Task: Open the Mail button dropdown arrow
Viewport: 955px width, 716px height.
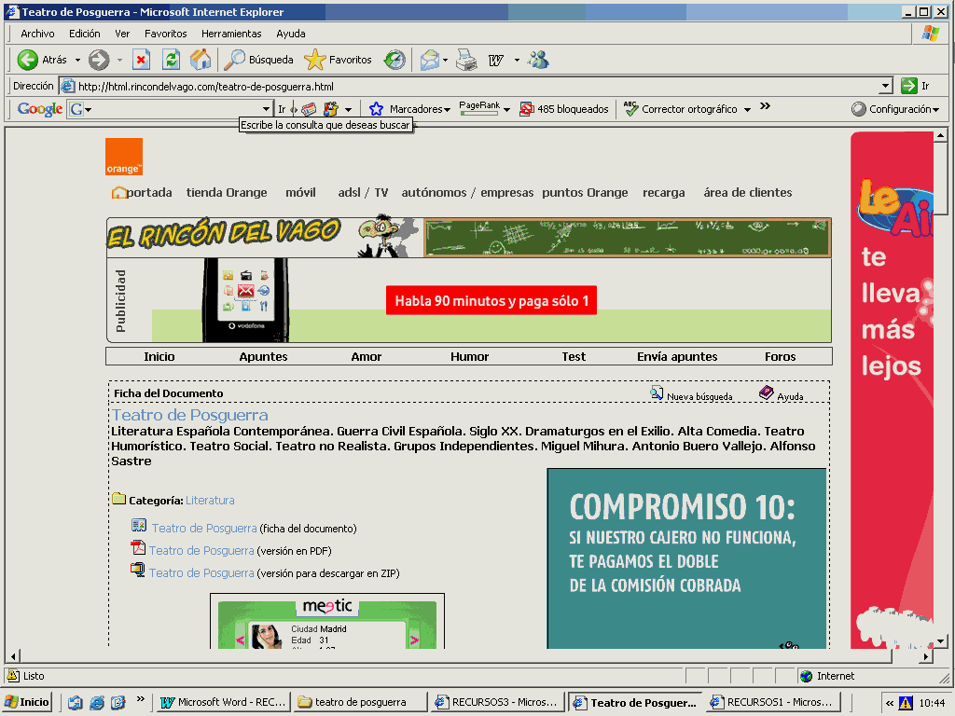Action: (x=445, y=61)
